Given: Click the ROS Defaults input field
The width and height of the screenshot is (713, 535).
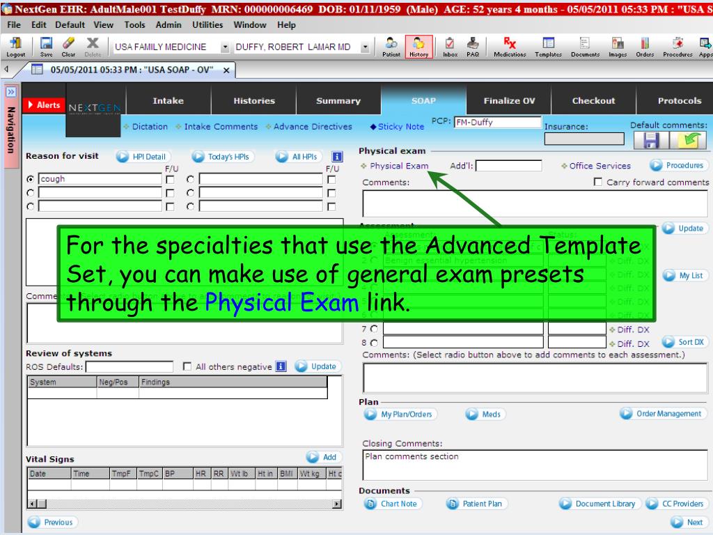Looking at the screenshot, I should pos(130,366).
